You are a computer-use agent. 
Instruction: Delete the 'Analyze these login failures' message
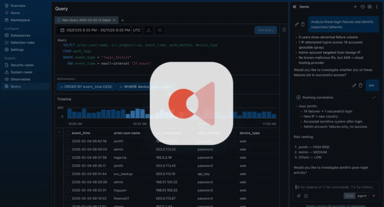(303, 24)
